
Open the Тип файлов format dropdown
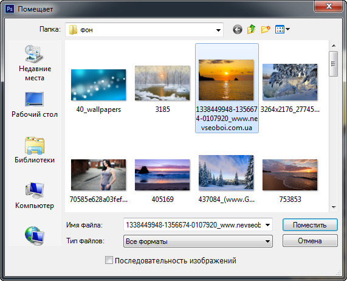pyautogui.click(x=198, y=241)
